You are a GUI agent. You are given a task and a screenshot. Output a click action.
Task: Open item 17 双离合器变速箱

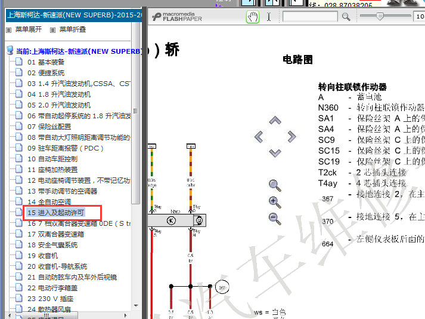(x=55, y=234)
